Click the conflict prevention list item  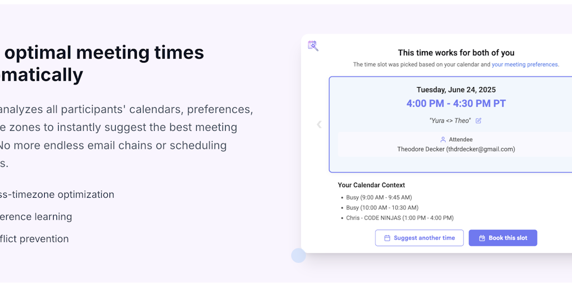point(34,239)
